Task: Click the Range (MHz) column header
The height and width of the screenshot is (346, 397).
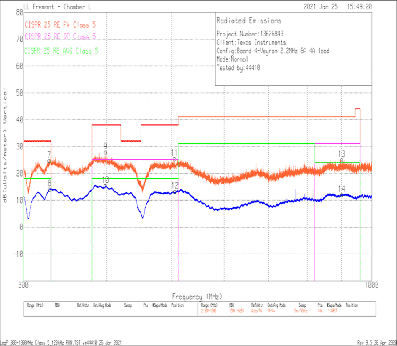Action: tap(35, 305)
